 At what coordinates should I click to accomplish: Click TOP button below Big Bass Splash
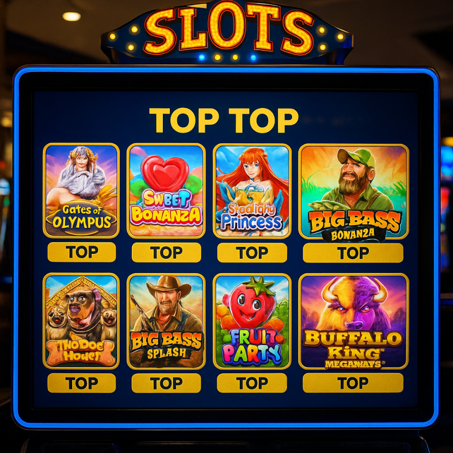pyautogui.click(x=167, y=383)
